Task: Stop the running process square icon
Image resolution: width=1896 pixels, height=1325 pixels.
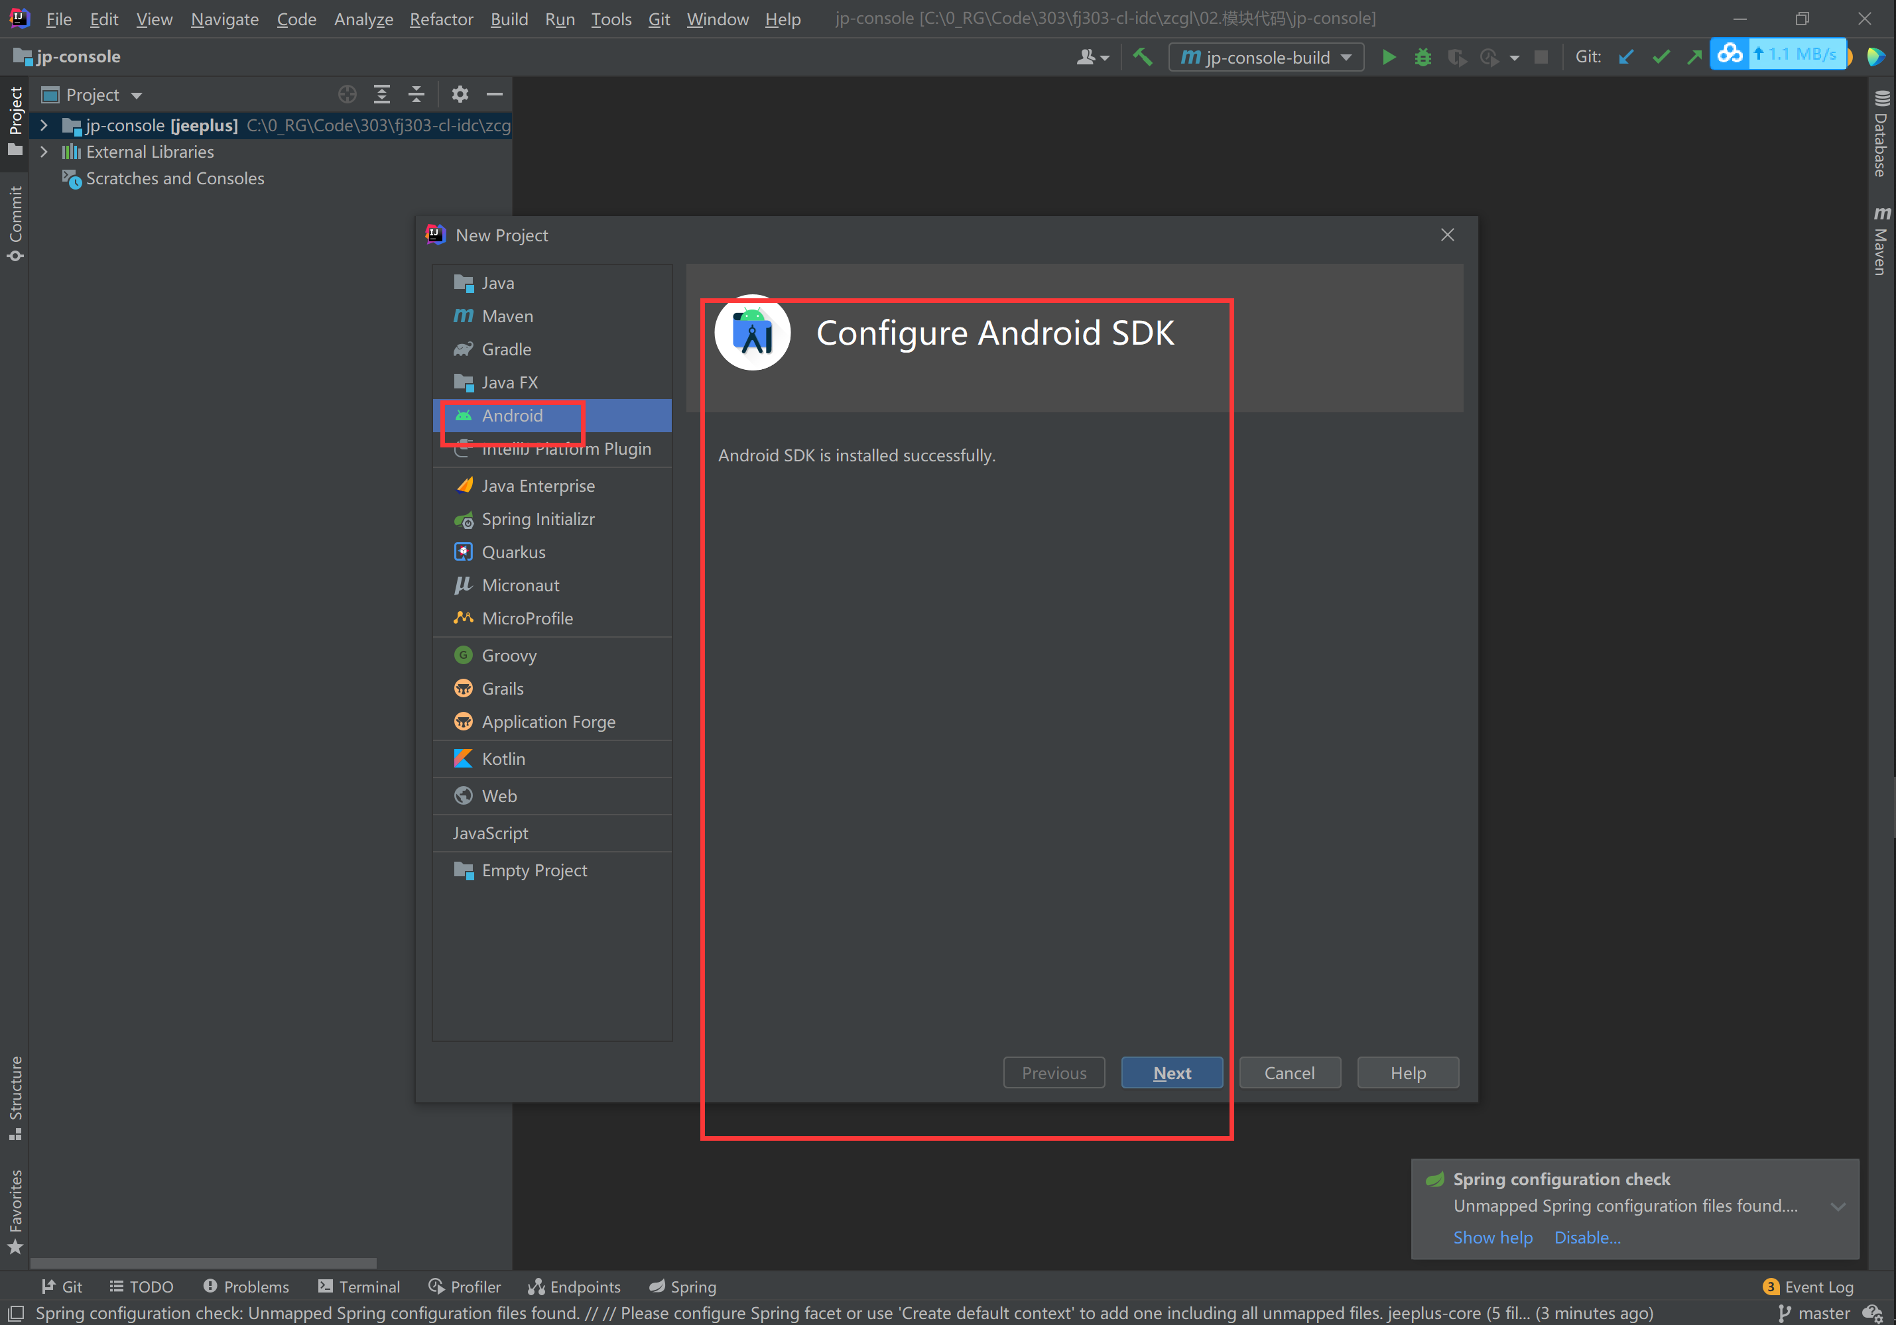Action: (1541, 57)
